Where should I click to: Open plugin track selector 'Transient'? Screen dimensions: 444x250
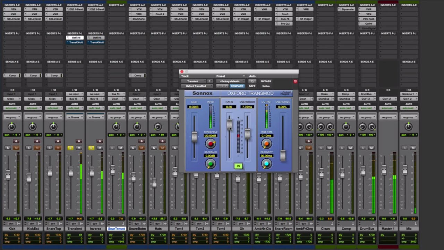[193, 81]
